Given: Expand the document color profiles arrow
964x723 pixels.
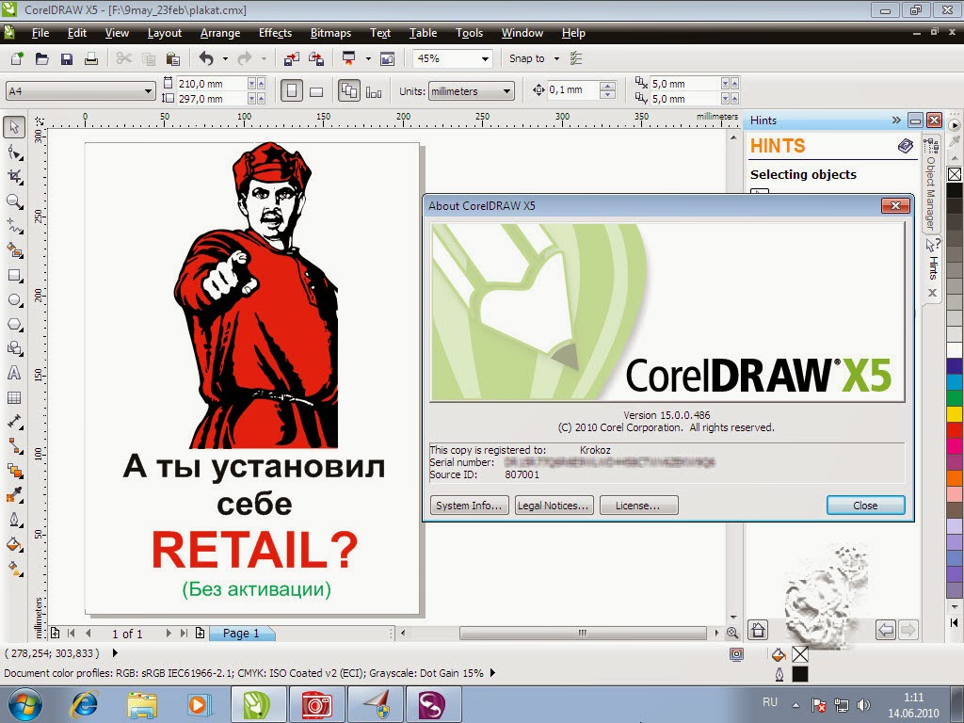Looking at the screenshot, I should click(x=492, y=673).
